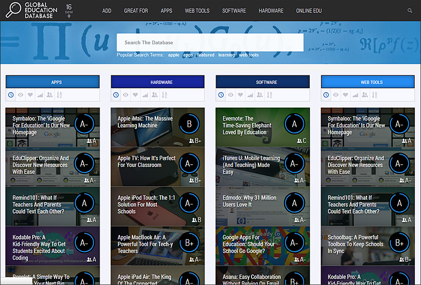Sort Software column by recent clock icon
This screenshot has height=285, width=421.
click(221, 95)
